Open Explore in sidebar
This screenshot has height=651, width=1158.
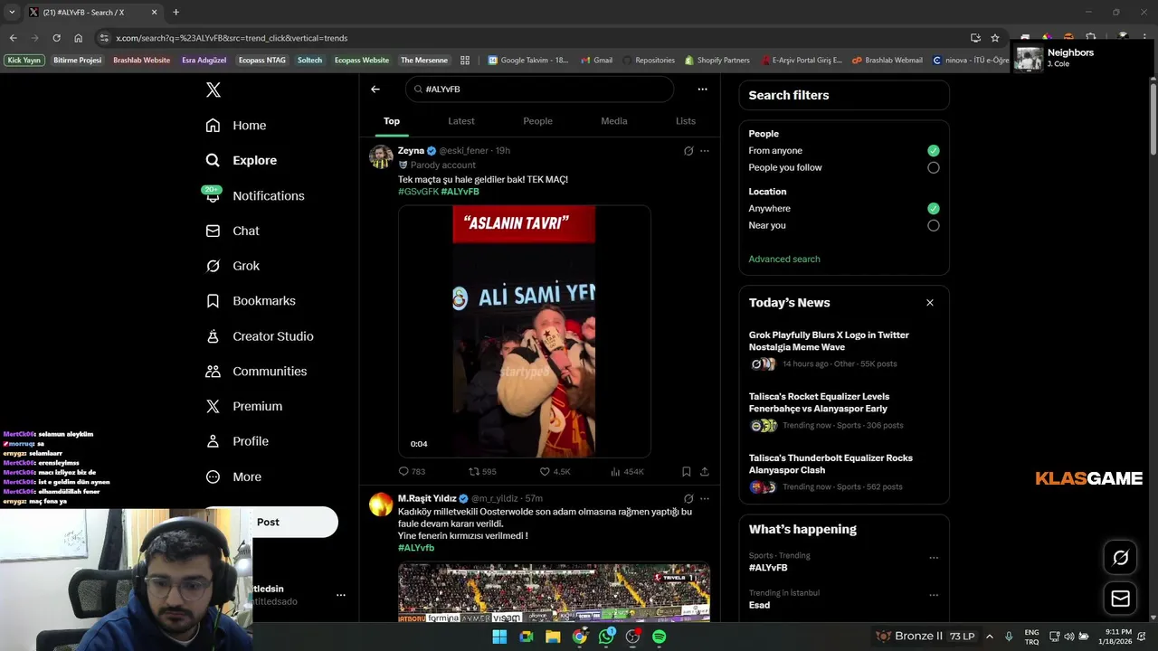[242, 160]
